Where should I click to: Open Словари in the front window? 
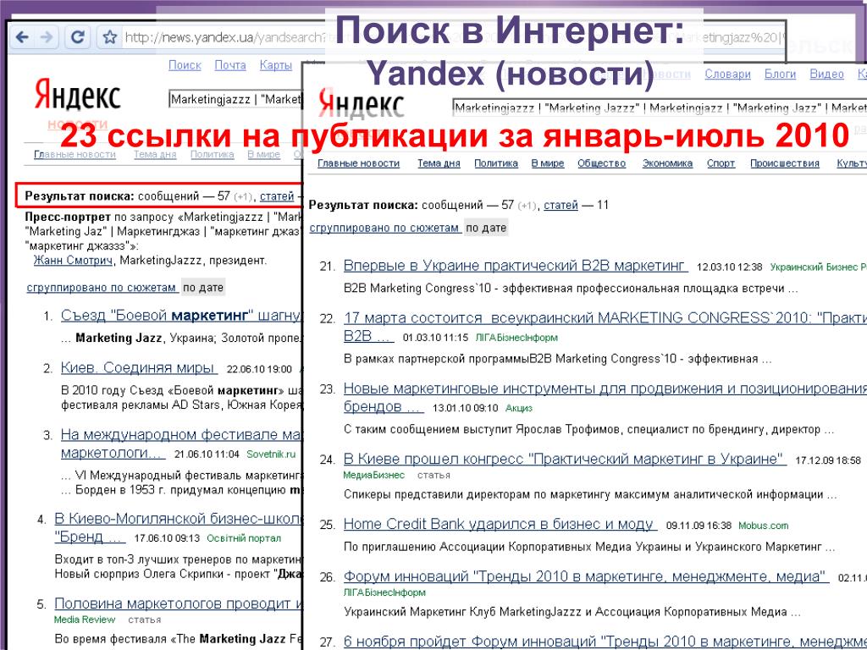click(x=727, y=74)
